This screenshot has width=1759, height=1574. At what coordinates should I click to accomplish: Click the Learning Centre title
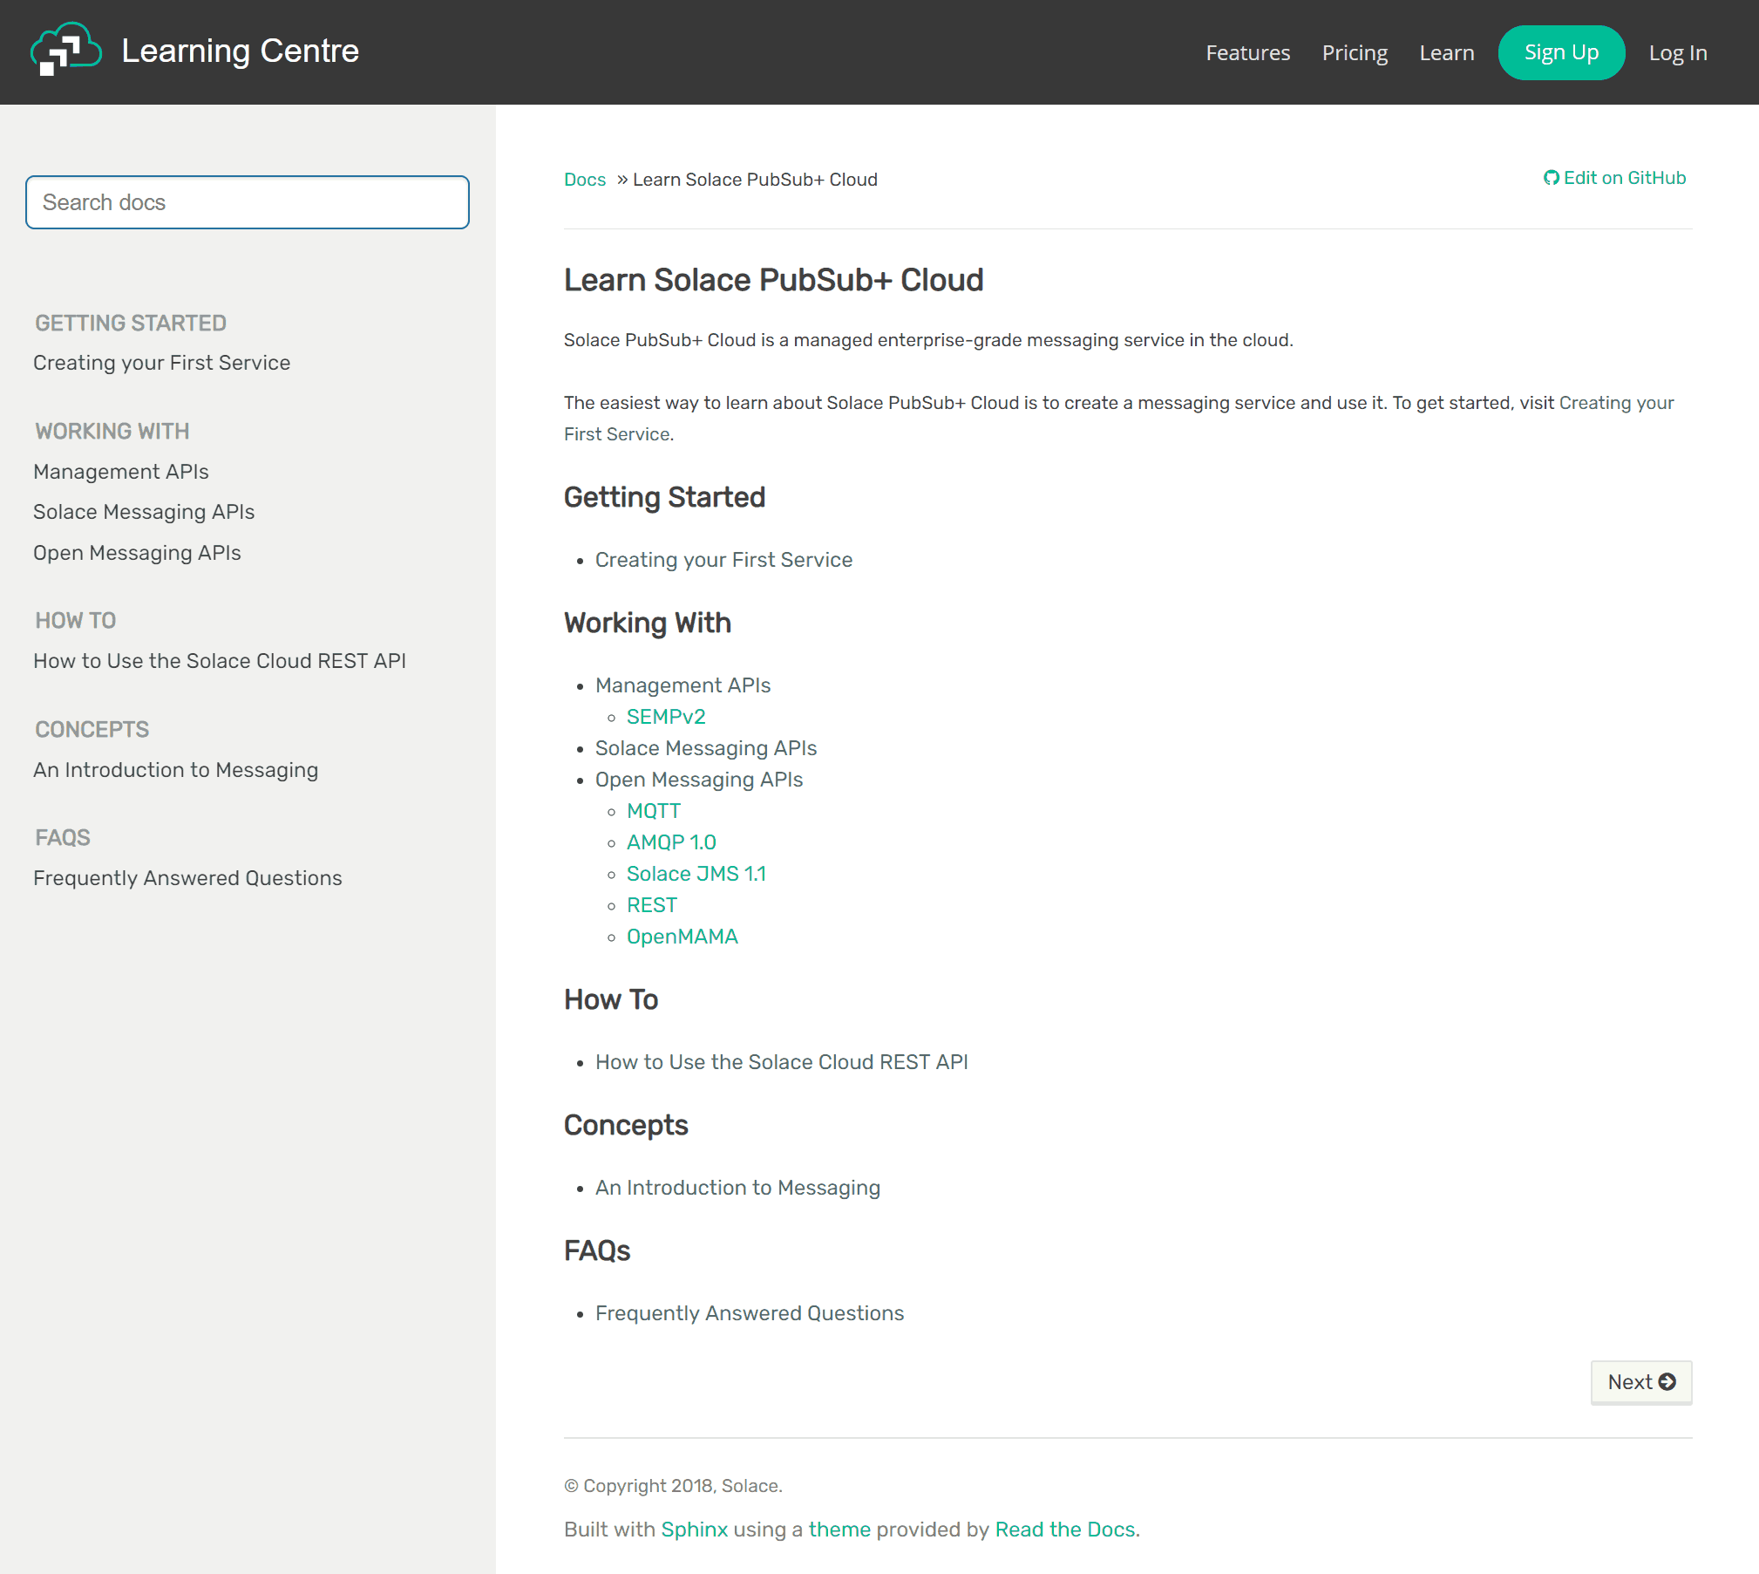(x=240, y=51)
